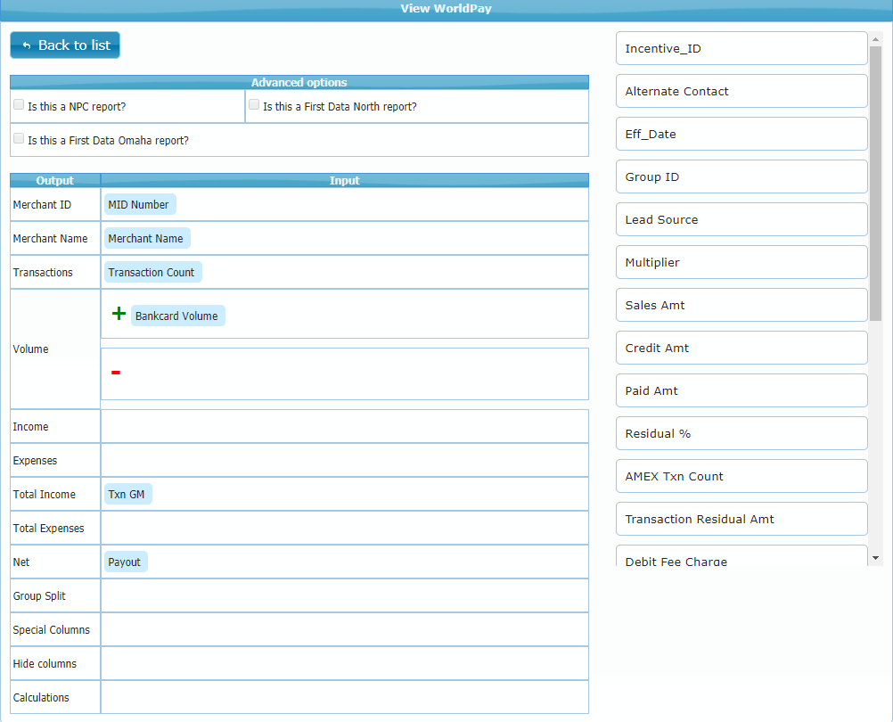Click the green plus icon in Volume

119,314
